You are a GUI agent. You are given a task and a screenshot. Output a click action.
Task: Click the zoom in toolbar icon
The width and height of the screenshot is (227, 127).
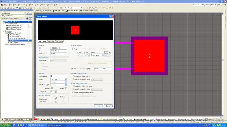tap(23, 8)
